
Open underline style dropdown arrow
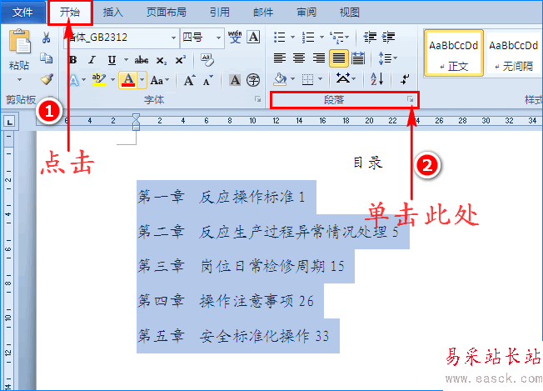[x=126, y=60]
